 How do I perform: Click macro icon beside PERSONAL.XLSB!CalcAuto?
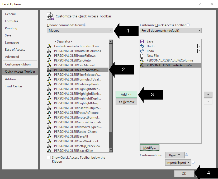tap(49, 60)
